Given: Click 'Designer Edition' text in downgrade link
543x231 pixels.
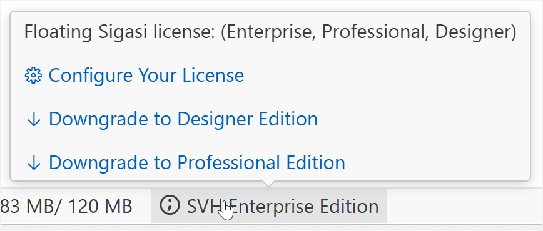Looking at the screenshot, I should point(247,119).
